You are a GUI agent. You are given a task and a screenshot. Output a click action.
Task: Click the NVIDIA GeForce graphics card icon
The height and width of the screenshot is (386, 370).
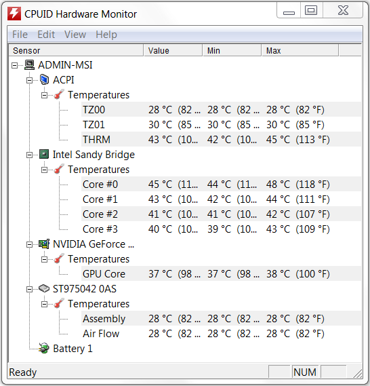44,244
